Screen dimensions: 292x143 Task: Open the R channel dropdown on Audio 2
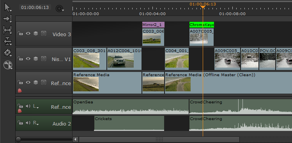pyautogui.click(x=36, y=123)
